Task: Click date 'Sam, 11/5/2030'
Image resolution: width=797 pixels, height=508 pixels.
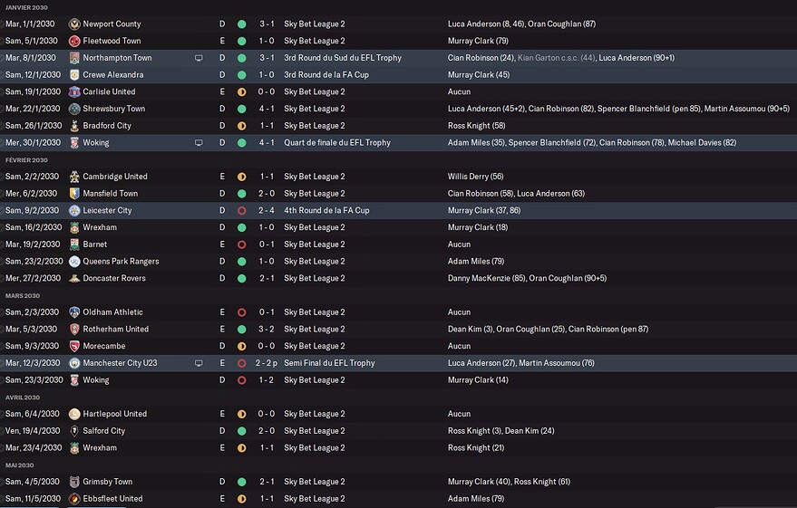Action: click(x=33, y=498)
